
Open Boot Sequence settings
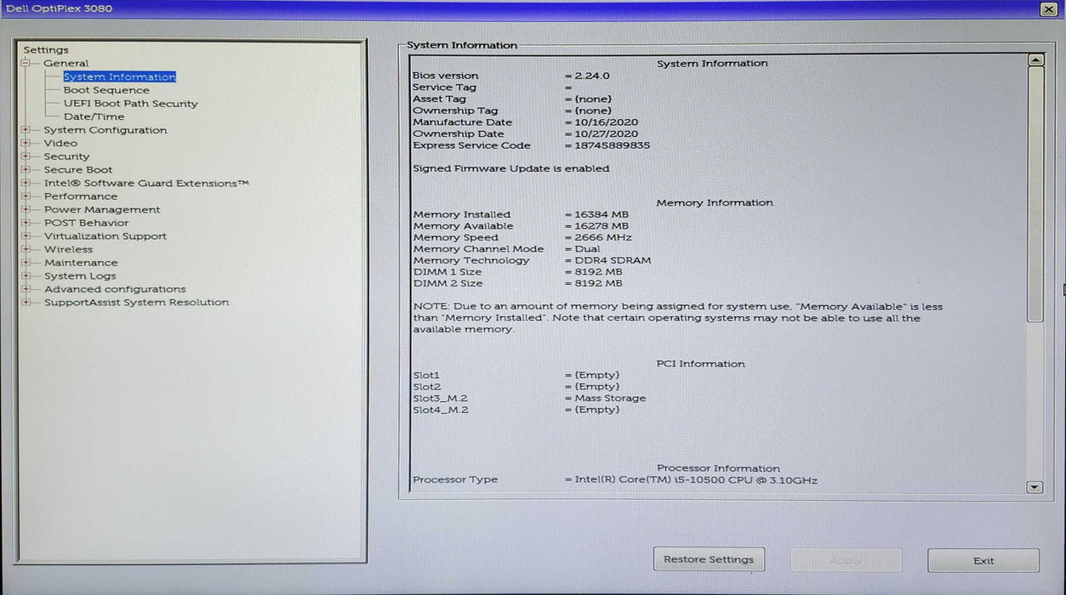[x=106, y=90]
